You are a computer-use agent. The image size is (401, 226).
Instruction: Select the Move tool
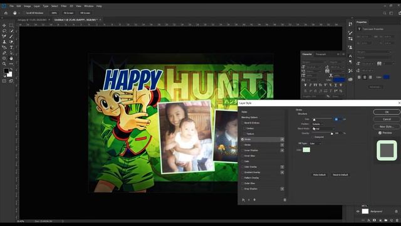tap(4, 25)
